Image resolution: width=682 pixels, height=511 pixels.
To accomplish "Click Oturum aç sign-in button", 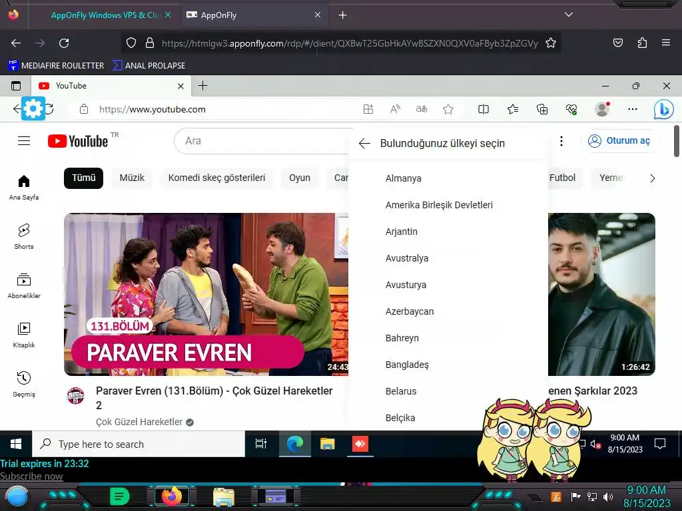I will [619, 141].
